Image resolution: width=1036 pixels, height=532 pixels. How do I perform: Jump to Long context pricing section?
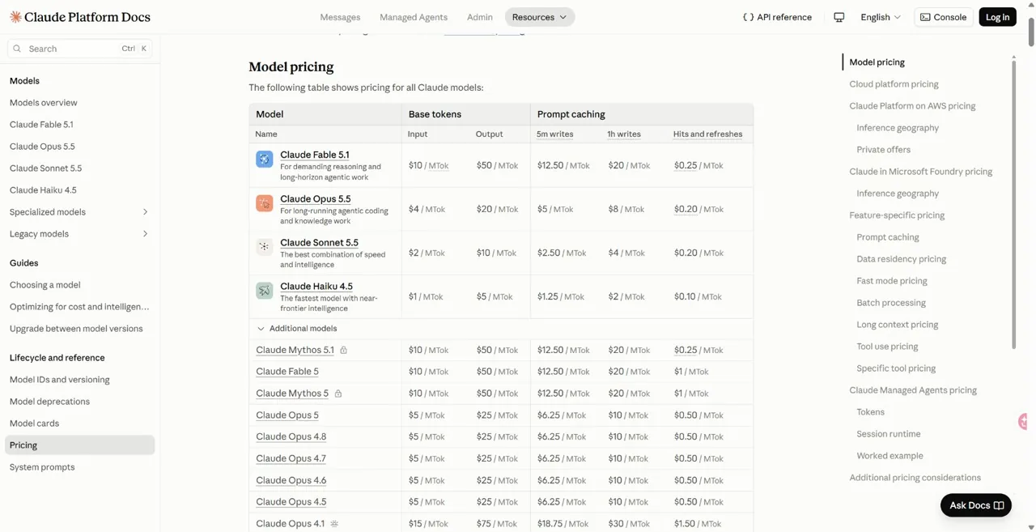click(898, 325)
